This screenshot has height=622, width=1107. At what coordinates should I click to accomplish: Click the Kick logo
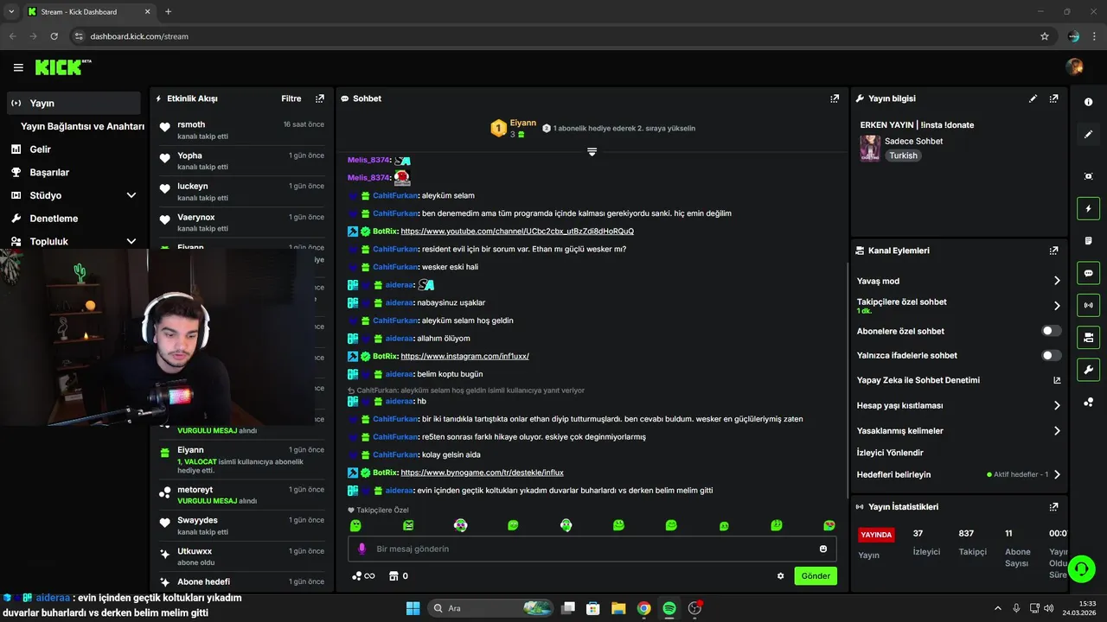[62, 67]
